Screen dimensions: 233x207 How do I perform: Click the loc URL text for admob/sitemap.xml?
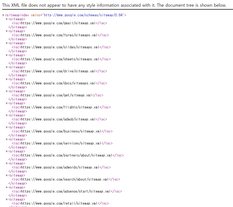coord(58,119)
